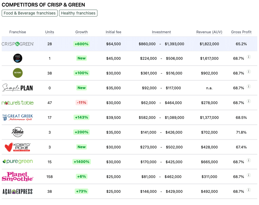The image size is (259, 205).
Task: Click the info icon in the $1,617,000 revenue row
Action: tap(249, 57)
